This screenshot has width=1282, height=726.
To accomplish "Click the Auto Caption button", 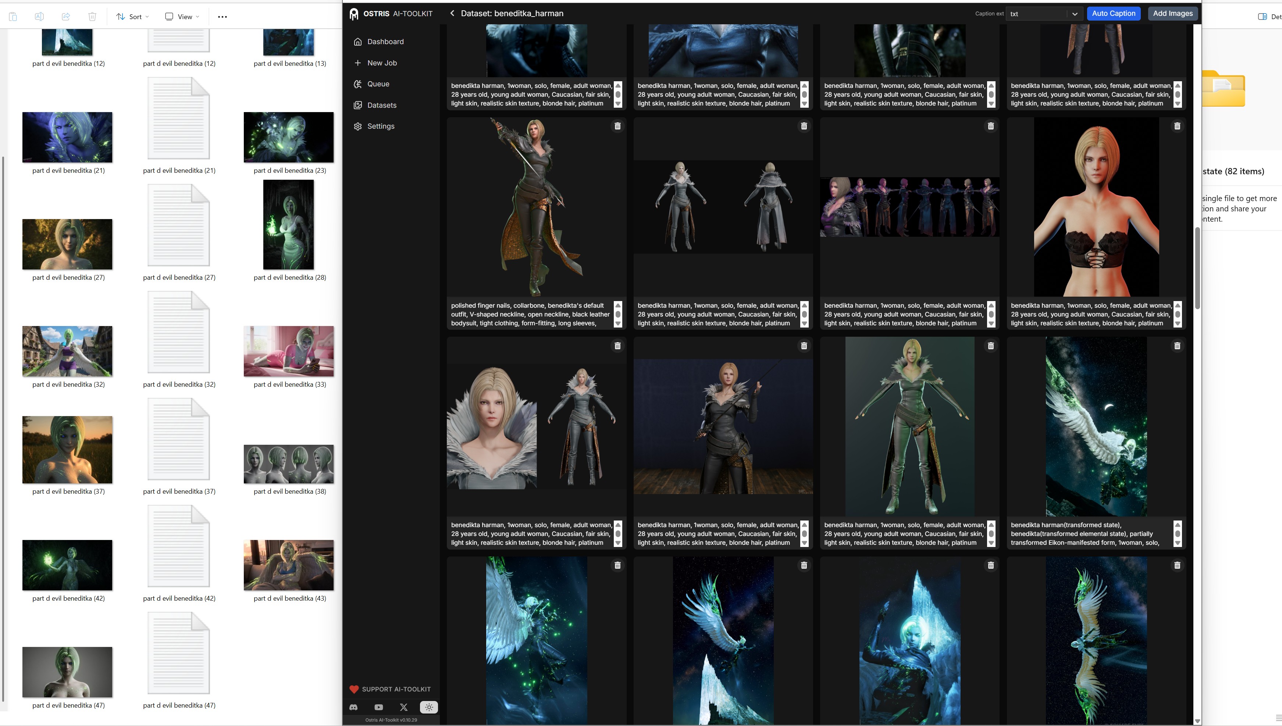I will [x=1114, y=14].
